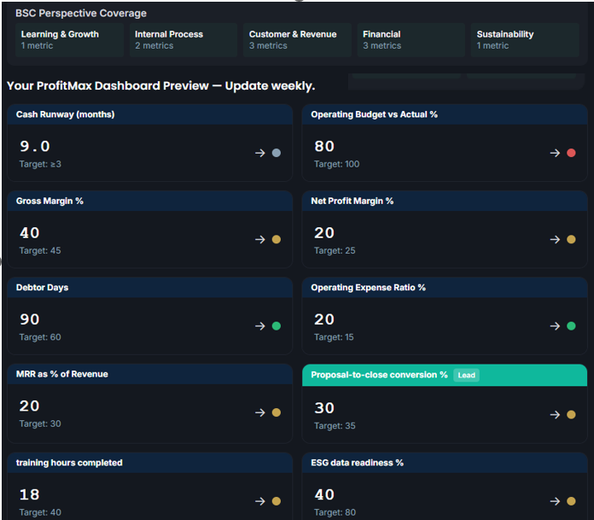Click the trend arrow on Proposal-to-close conversion card
Image resolution: width=594 pixels, height=520 pixels.
tap(555, 415)
